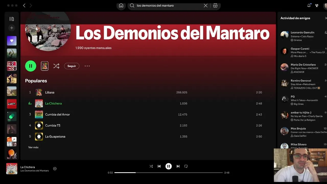Screen dimensions: 327x184
Task: Click the Populares heading
Action: pyautogui.click(x=36, y=81)
